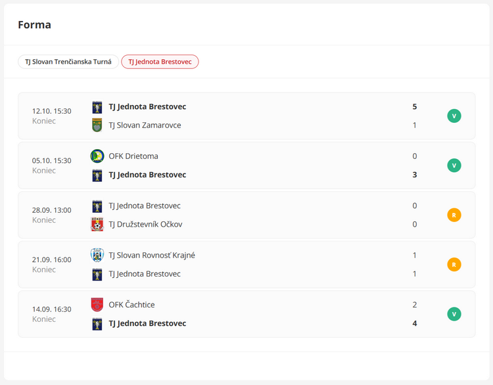
Task: Click the TJ Slovan Rovnosť Krajné crest
Action: click(97, 255)
